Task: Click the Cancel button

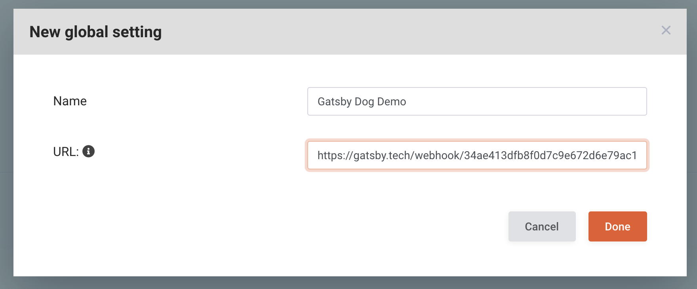Action: pos(542,226)
